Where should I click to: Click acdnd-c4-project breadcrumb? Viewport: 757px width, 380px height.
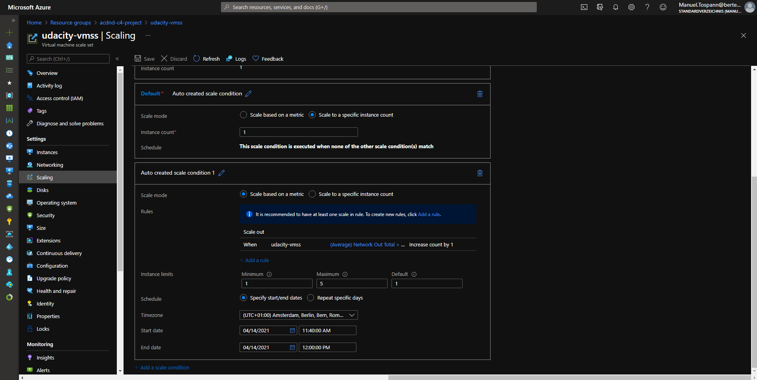pos(121,22)
